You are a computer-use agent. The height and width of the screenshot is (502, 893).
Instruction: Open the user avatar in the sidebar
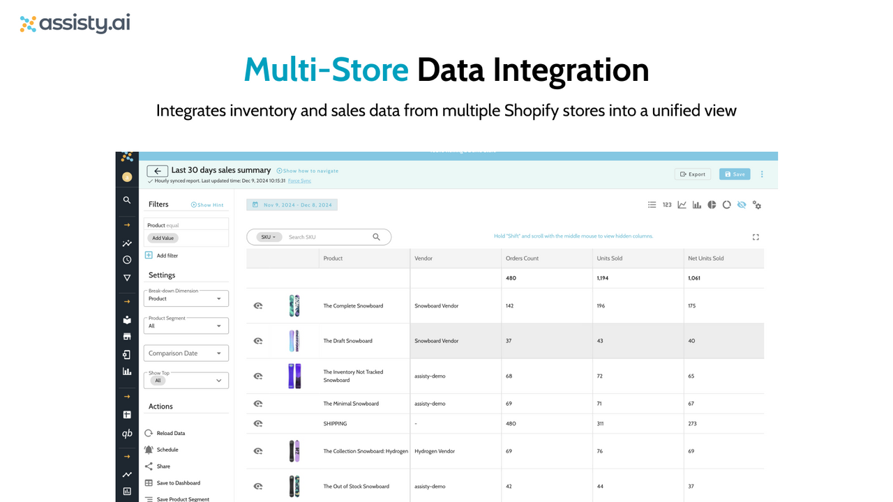[x=127, y=177]
